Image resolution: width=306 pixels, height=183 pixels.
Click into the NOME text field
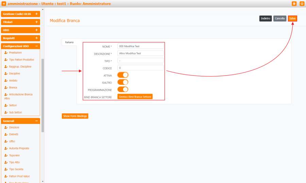(x=140, y=46)
